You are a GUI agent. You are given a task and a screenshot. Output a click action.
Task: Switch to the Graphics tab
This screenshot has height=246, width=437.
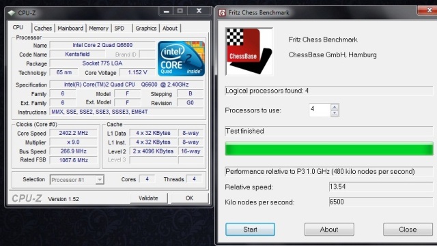(146, 29)
